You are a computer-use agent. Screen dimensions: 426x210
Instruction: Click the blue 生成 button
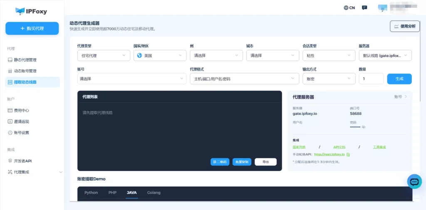tap(399, 79)
